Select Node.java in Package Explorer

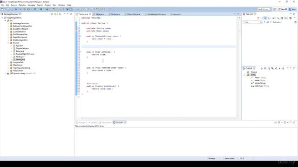20,57
